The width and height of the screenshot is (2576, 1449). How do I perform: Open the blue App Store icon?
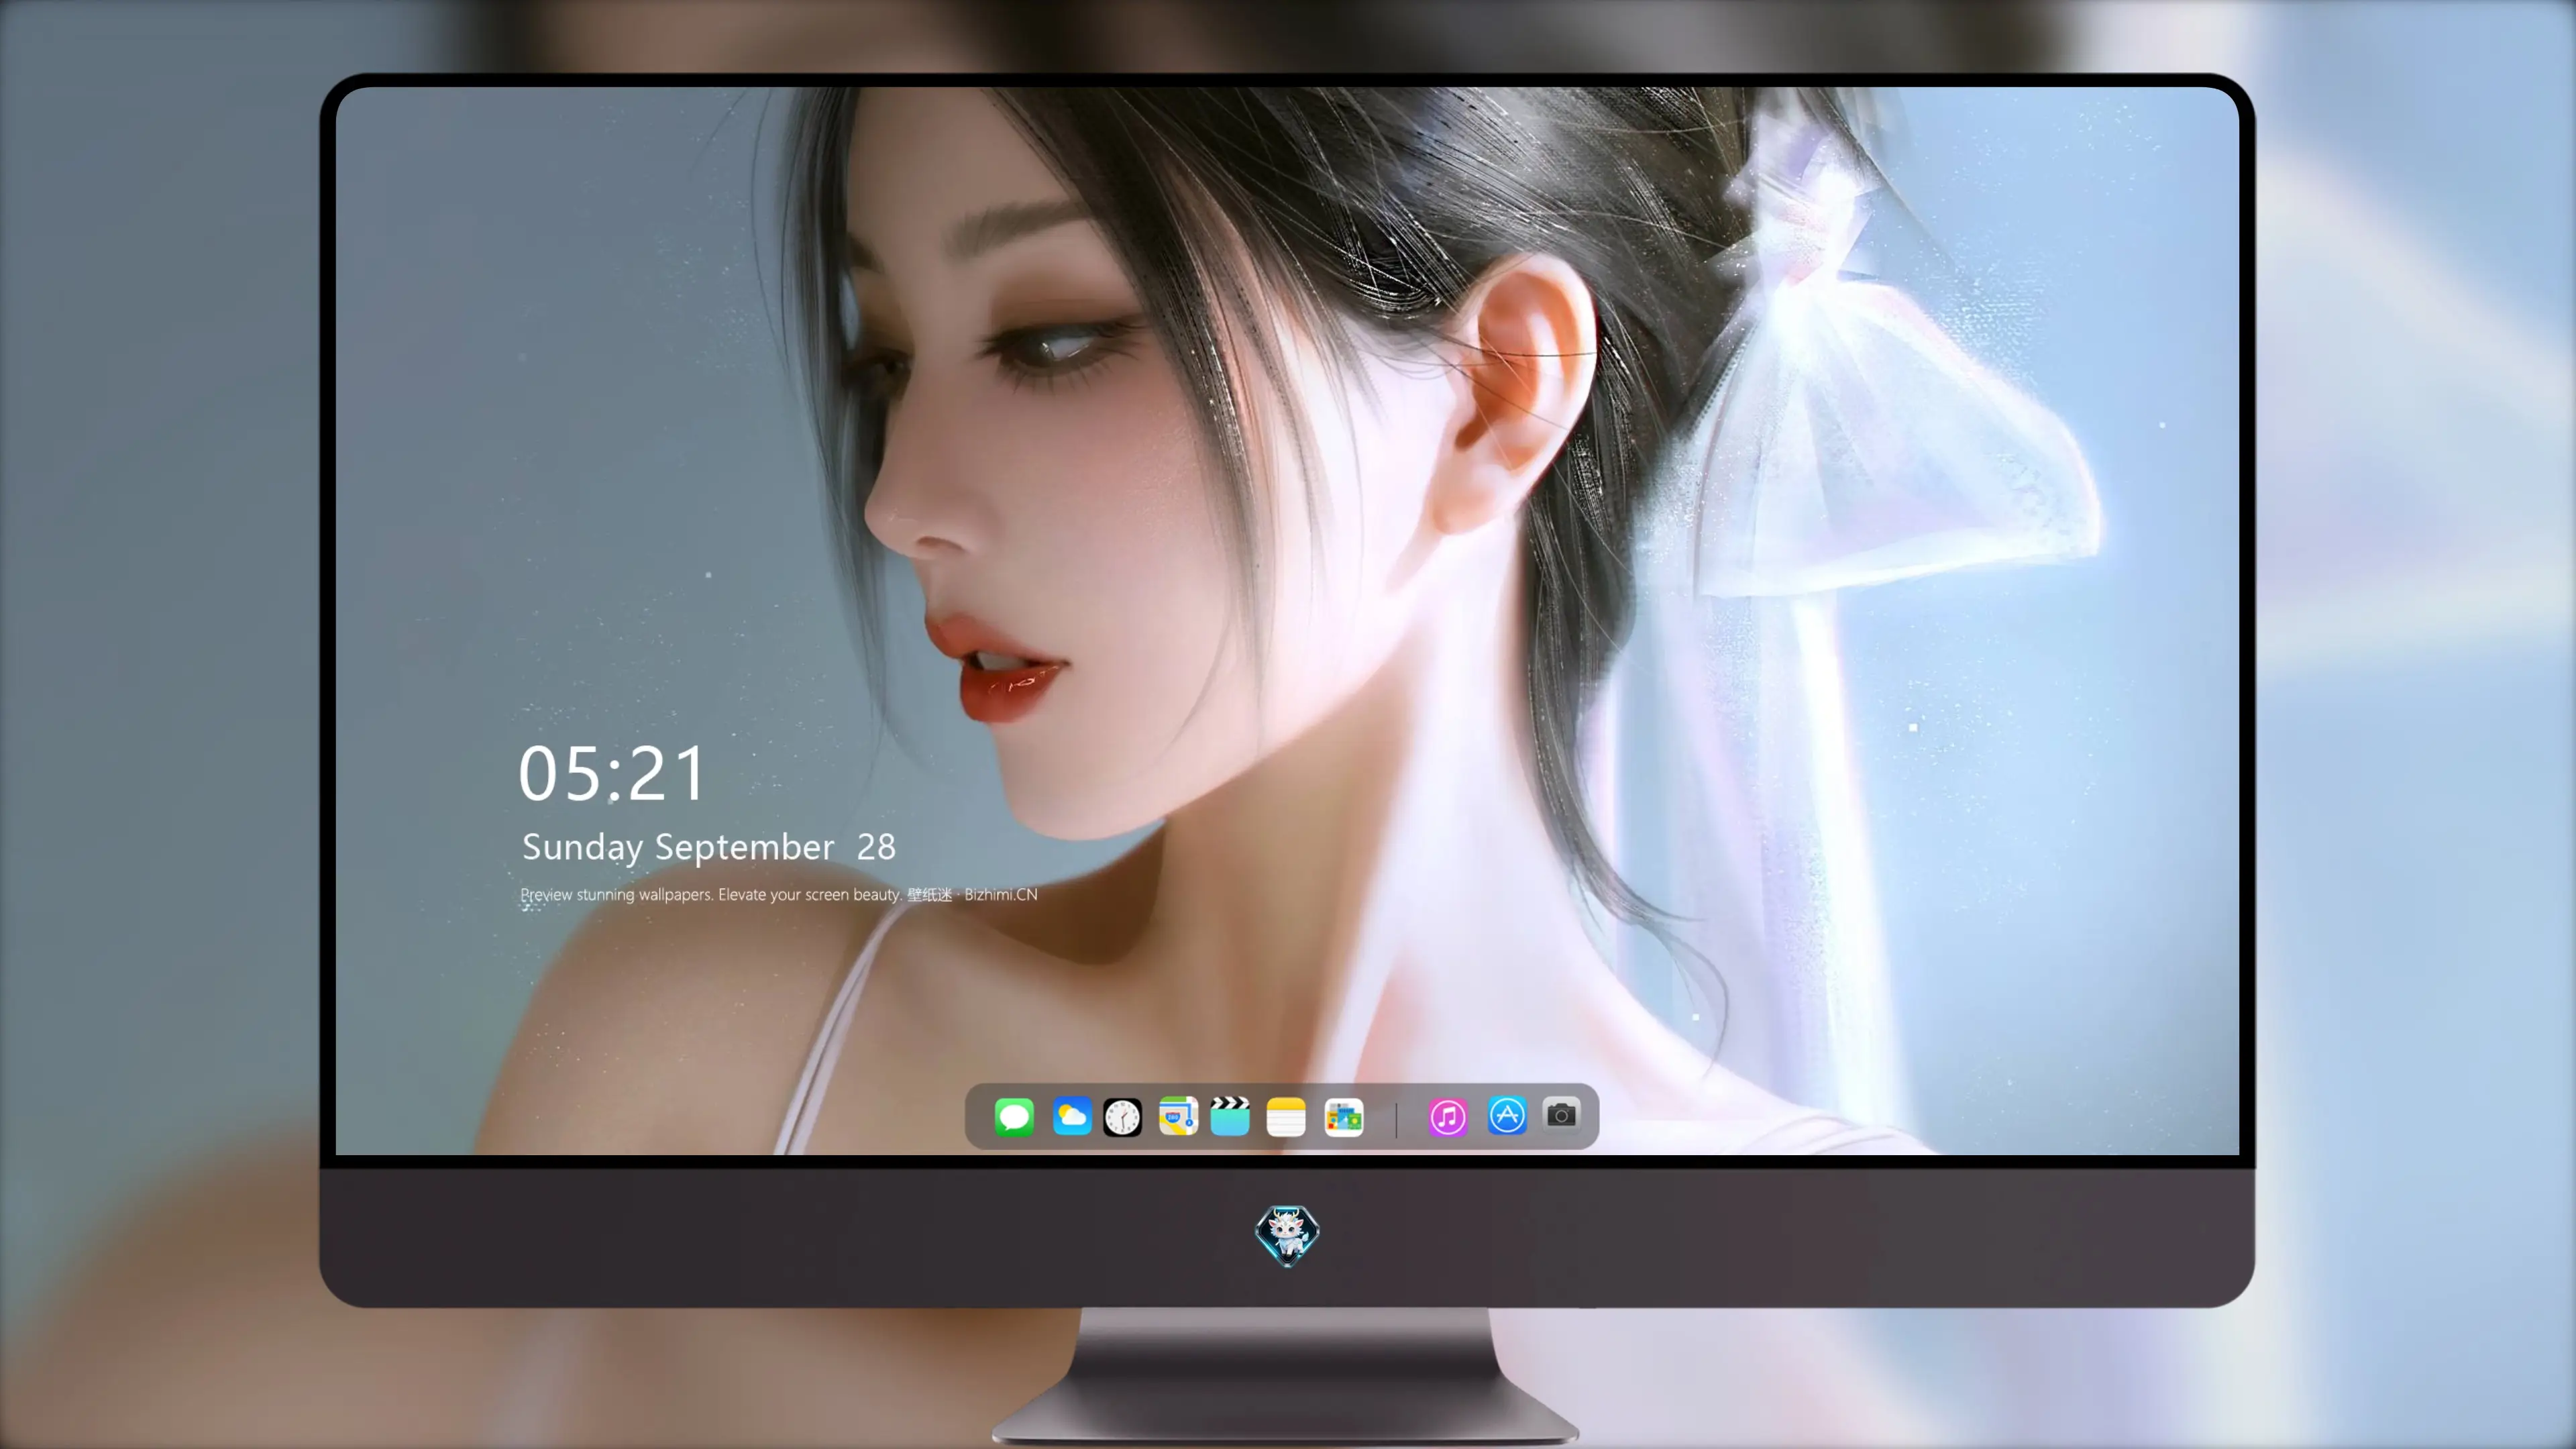(x=1507, y=1115)
